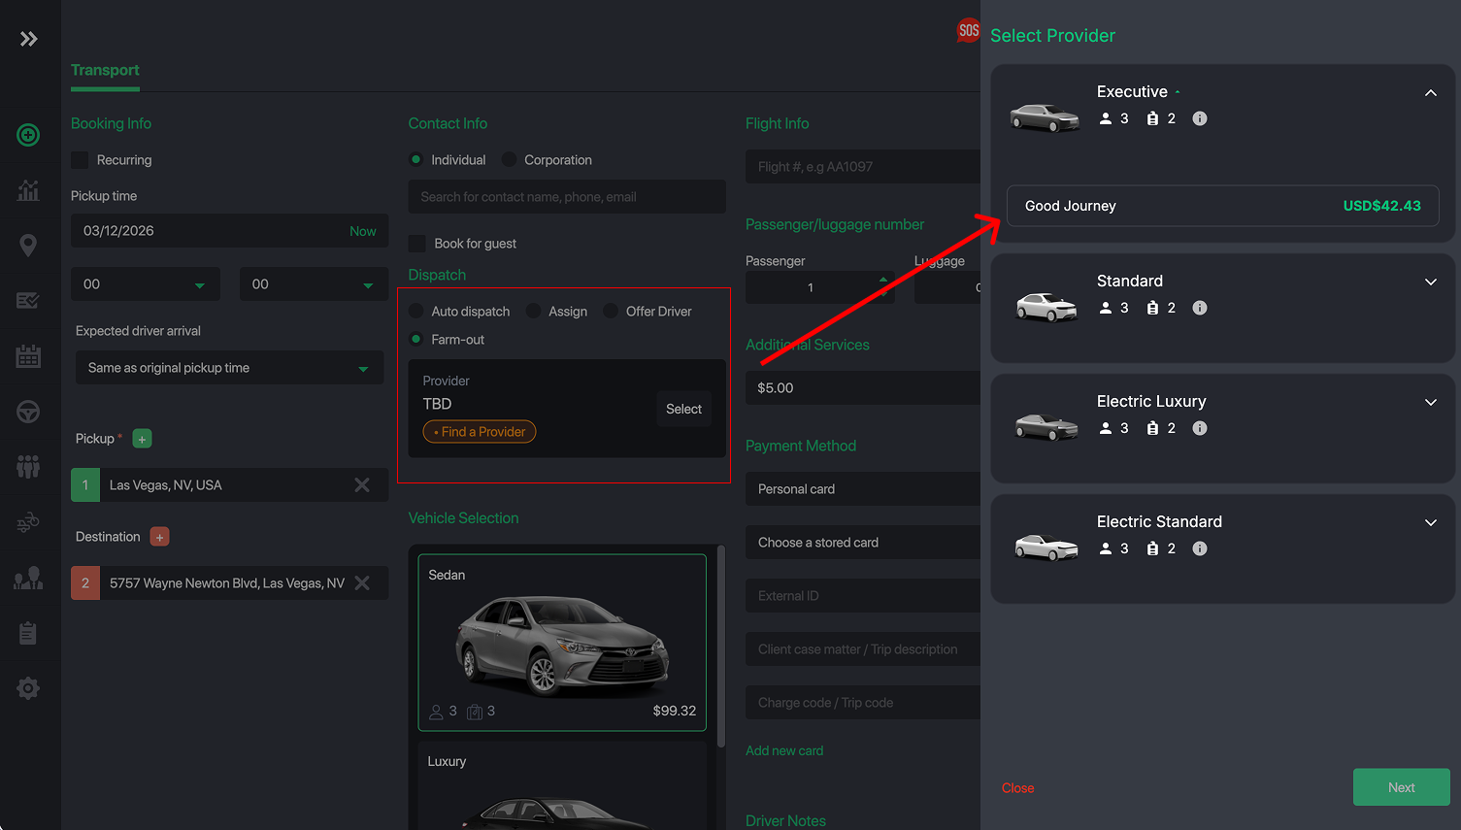The image size is (1461, 830).
Task: Click the Add new card link
Action: 784,750
